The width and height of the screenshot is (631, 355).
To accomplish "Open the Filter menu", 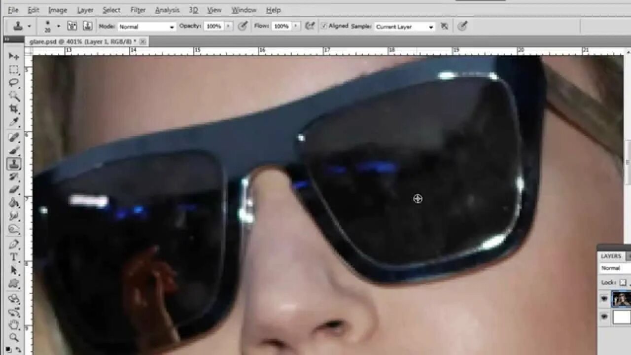I will click(138, 10).
